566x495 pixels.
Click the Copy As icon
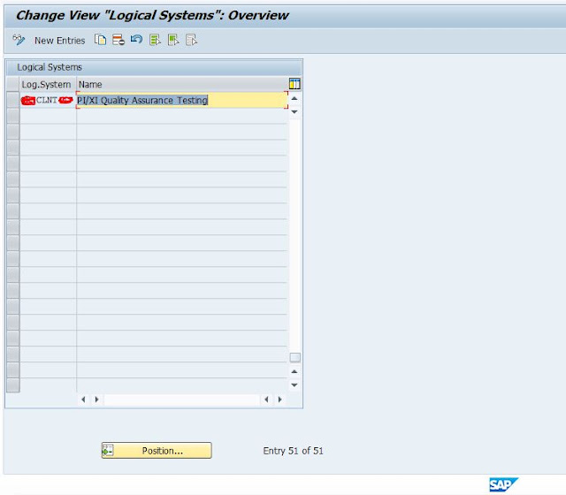[x=100, y=40]
